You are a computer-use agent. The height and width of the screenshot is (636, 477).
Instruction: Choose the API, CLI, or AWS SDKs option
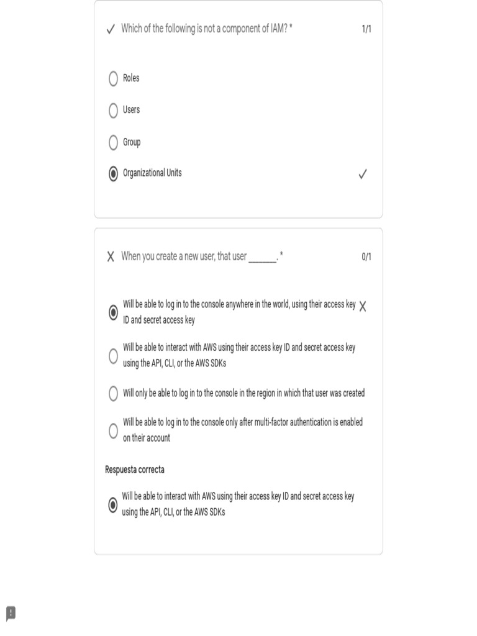[x=113, y=356]
